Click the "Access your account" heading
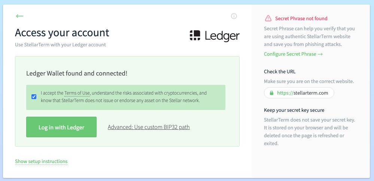Image resolution: width=374 pixels, height=181 pixels. point(62,33)
